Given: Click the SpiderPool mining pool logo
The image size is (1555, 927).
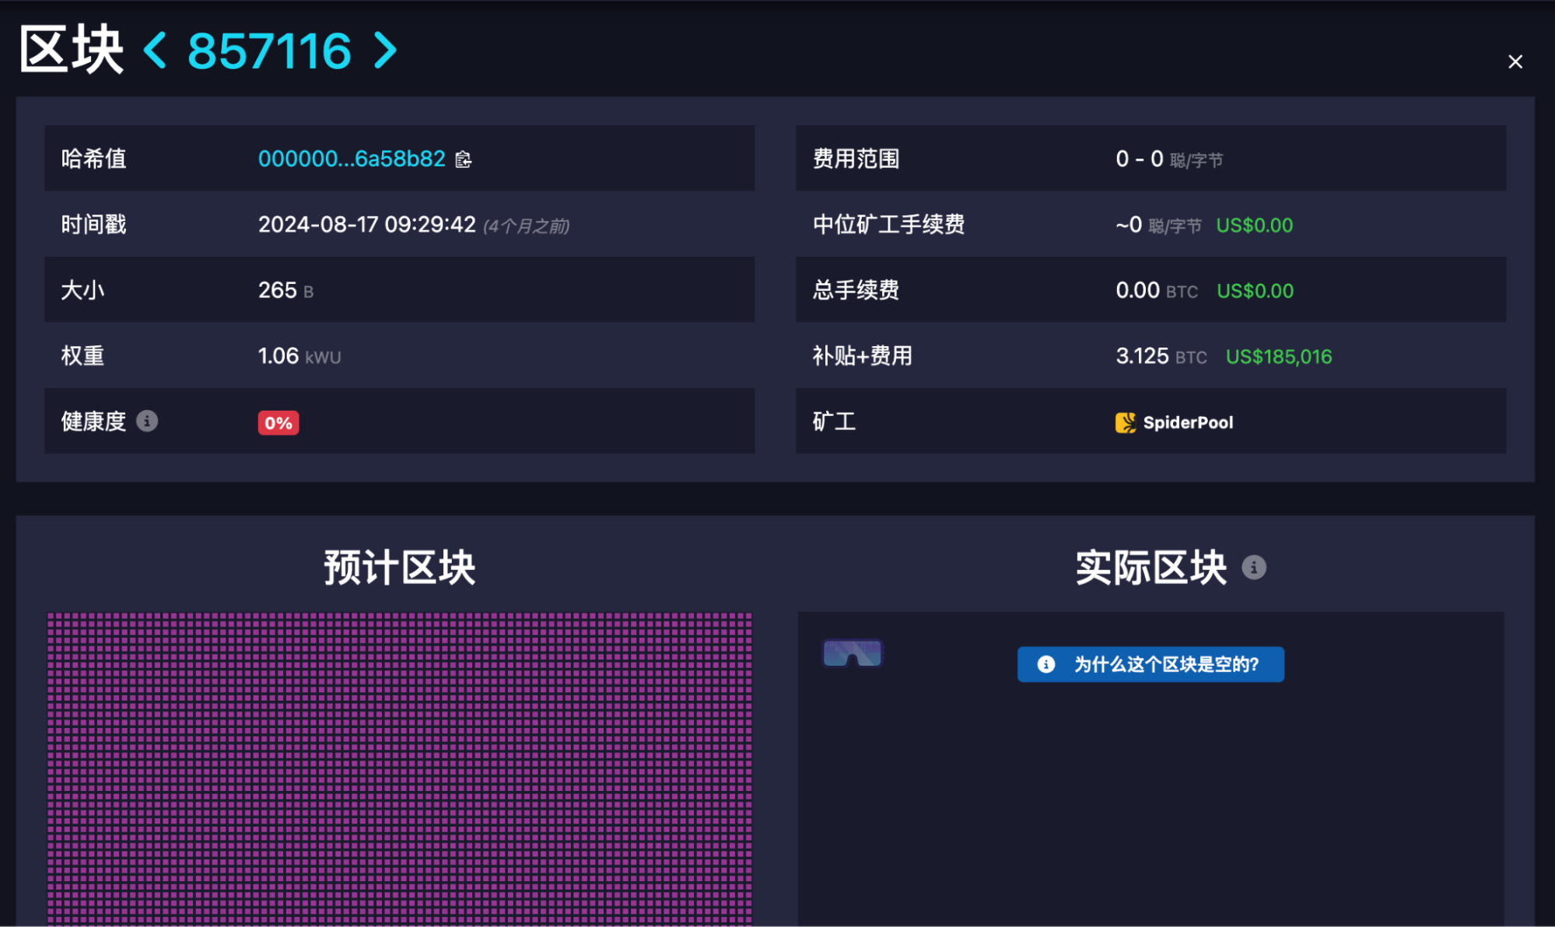Looking at the screenshot, I should click(1126, 422).
